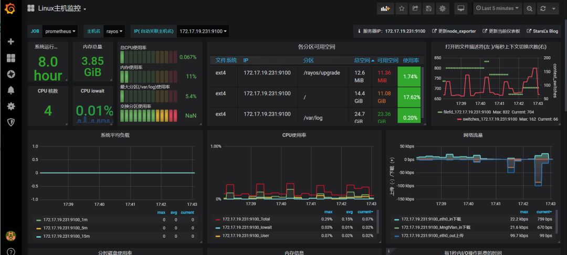Open the user avatar in sidebar
The image size is (567, 255).
pyautogui.click(x=11, y=236)
